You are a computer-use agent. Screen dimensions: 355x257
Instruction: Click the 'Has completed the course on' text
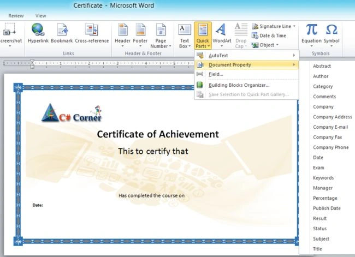151,195
